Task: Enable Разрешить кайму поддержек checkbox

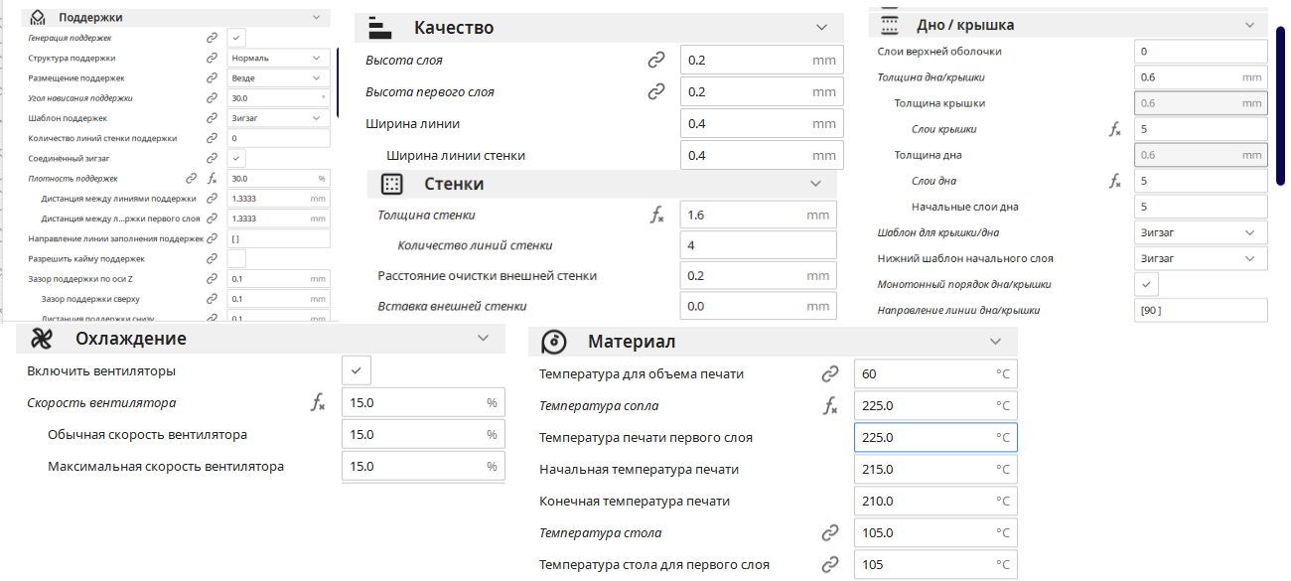Action: coord(236,259)
